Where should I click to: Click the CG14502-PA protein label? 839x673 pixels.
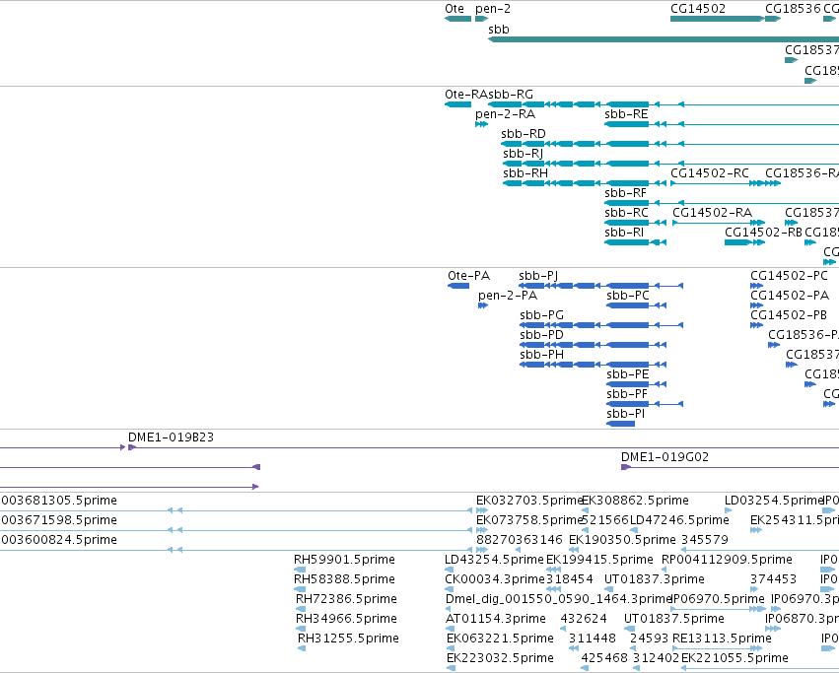point(790,296)
